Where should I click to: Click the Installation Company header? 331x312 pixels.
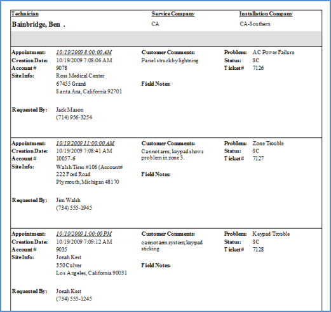click(x=266, y=14)
